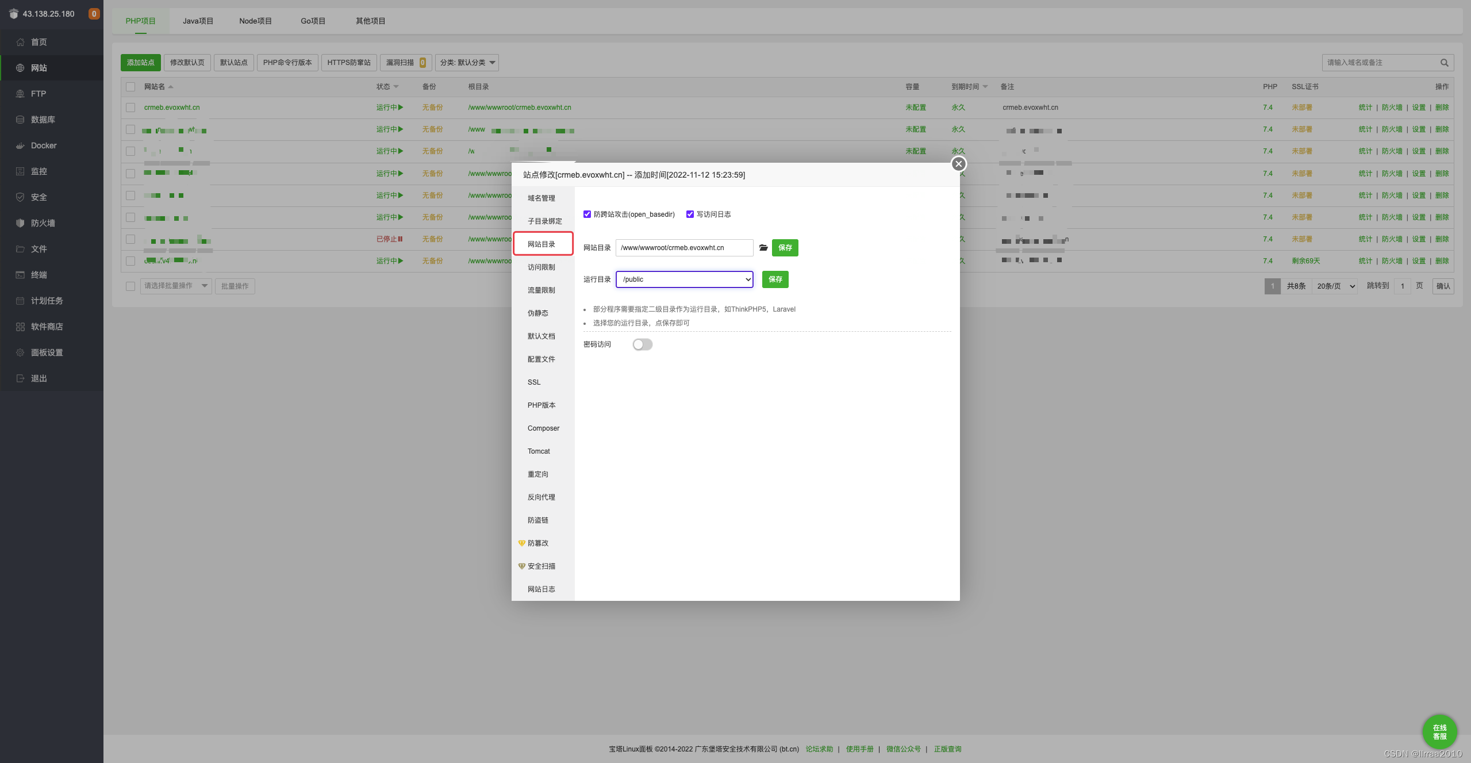This screenshot has height=763, width=1471.
Task: Open the 防火墙 sidebar item
Action: click(52, 223)
